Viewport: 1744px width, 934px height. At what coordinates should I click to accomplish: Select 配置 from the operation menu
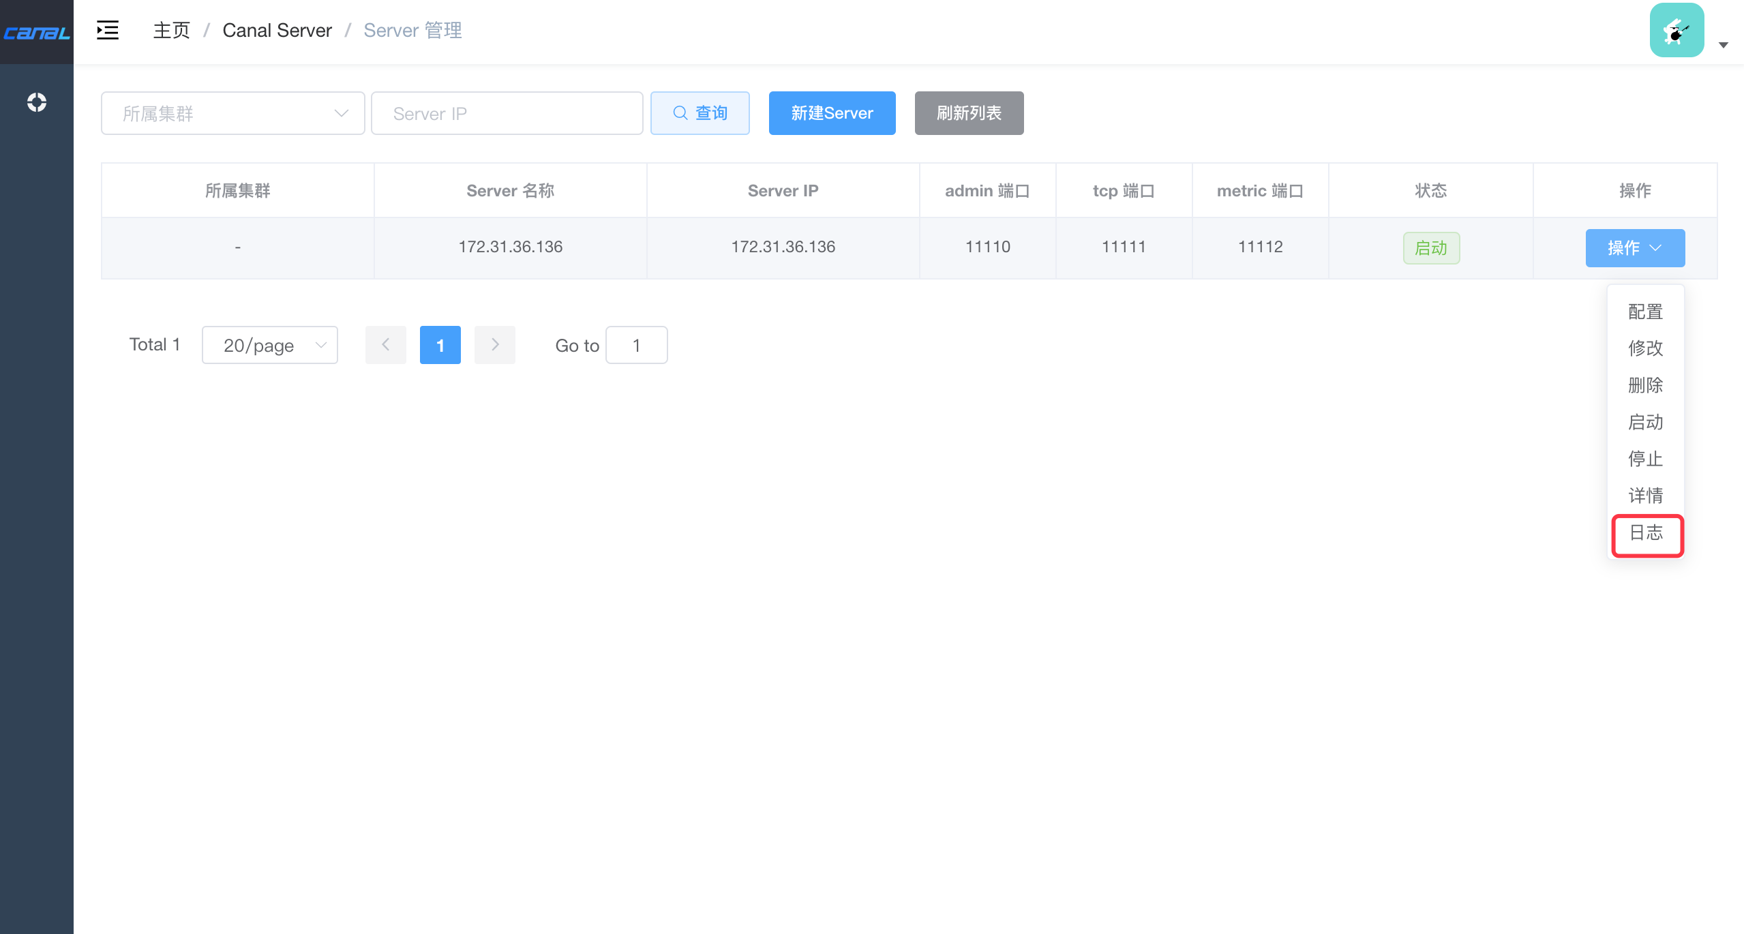[x=1645, y=312]
